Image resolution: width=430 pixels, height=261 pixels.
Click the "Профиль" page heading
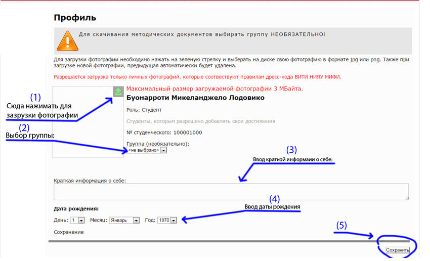pyautogui.click(x=75, y=18)
